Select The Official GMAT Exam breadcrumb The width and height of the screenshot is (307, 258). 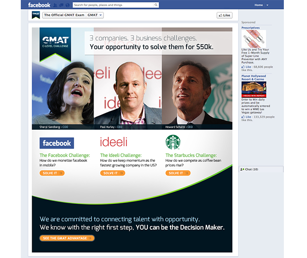click(64, 15)
